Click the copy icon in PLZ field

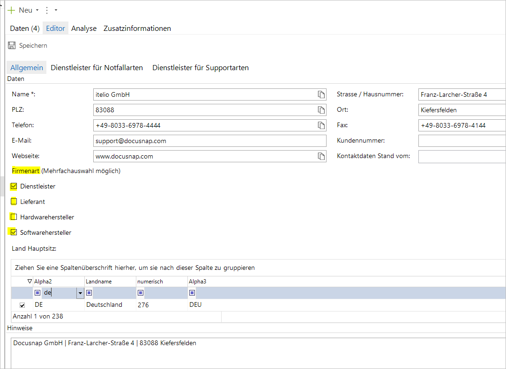tap(321, 110)
